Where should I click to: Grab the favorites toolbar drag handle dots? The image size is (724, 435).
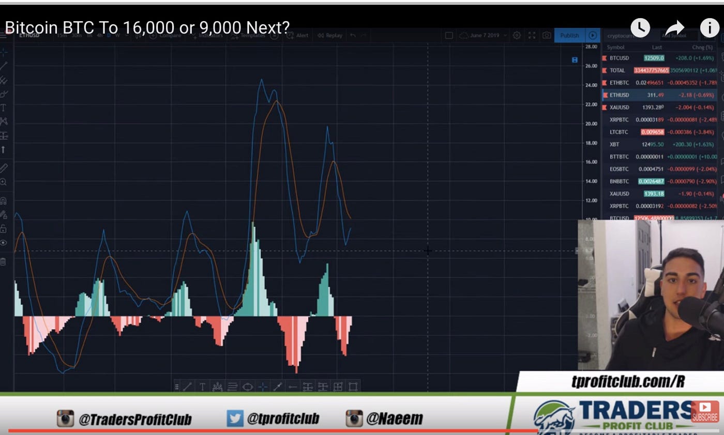(x=177, y=386)
